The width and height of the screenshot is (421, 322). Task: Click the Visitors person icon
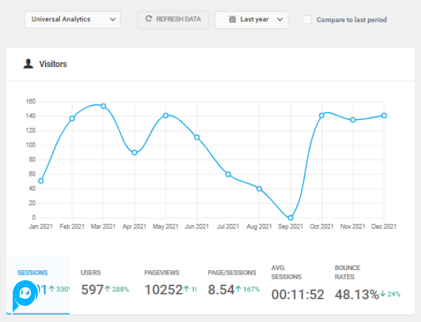coord(28,64)
